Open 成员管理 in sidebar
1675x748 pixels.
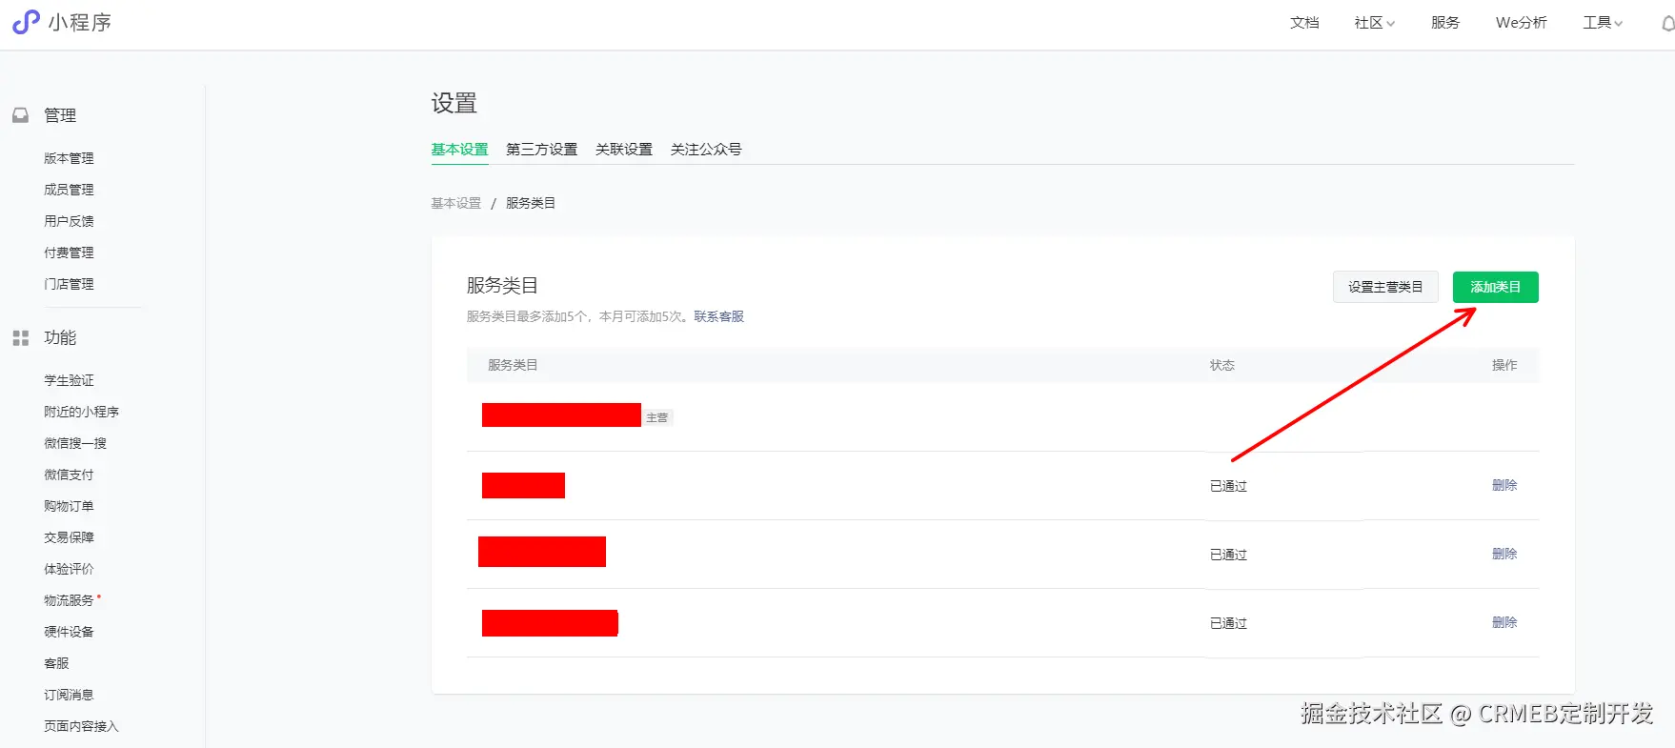click(x=69, y=190)
